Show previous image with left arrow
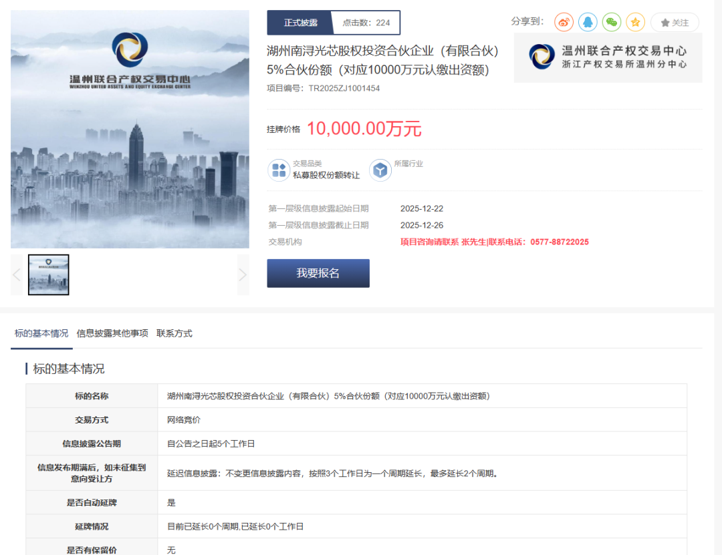This screenshot has height=555, width=722. tap(17, 274)
